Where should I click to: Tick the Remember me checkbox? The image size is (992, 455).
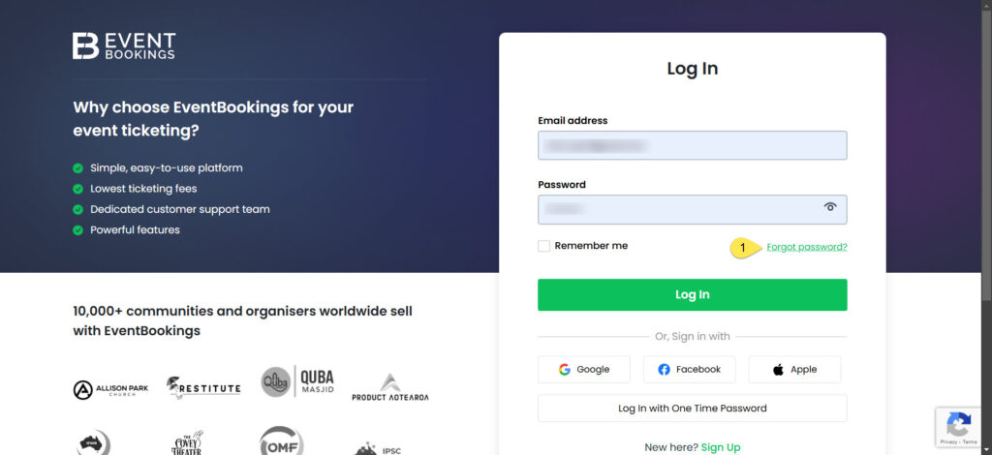(x=543, y=246)
